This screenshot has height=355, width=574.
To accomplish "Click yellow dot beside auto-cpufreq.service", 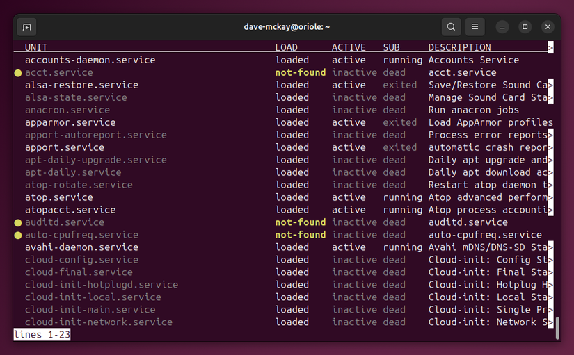I will (18, 235).
